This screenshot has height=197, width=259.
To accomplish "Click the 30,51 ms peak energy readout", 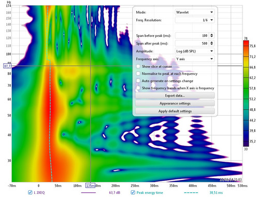I will (216, 192).
